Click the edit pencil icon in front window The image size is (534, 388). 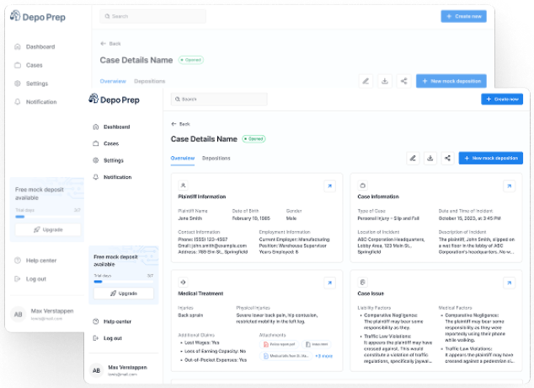tap(413, 158)
